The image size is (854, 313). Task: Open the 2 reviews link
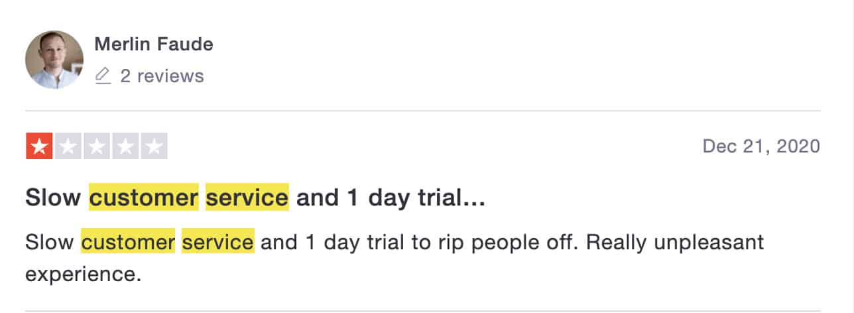pyautogui.click(x=162, y=76)
